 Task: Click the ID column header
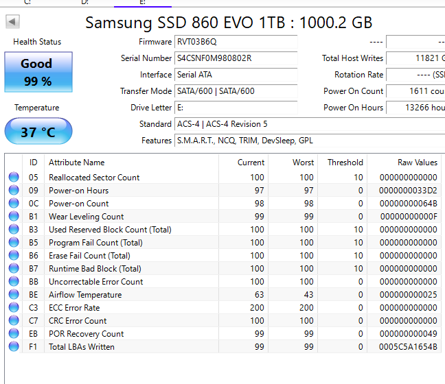[x=34, y=163]
